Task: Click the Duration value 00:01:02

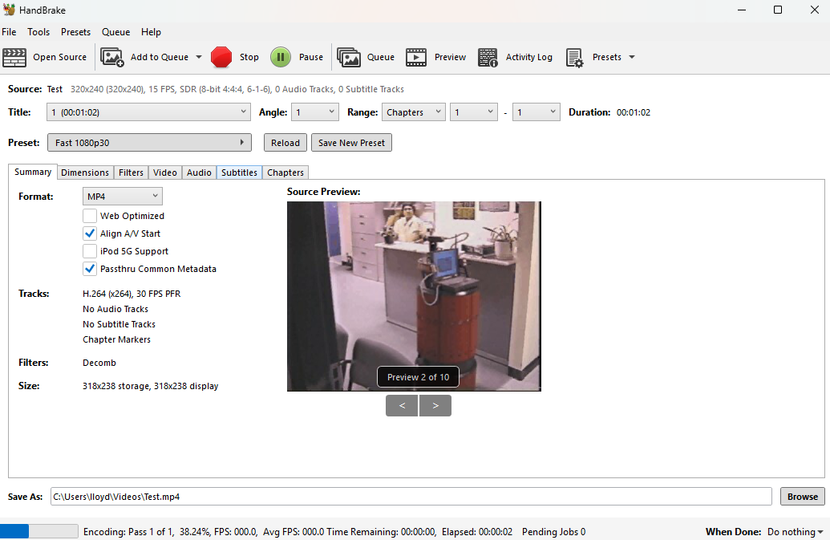Action: [x=633, y=112]
